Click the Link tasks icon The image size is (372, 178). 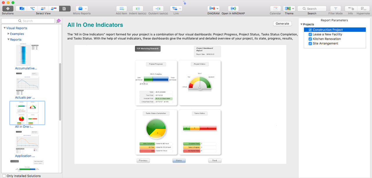tap(174, 9)
